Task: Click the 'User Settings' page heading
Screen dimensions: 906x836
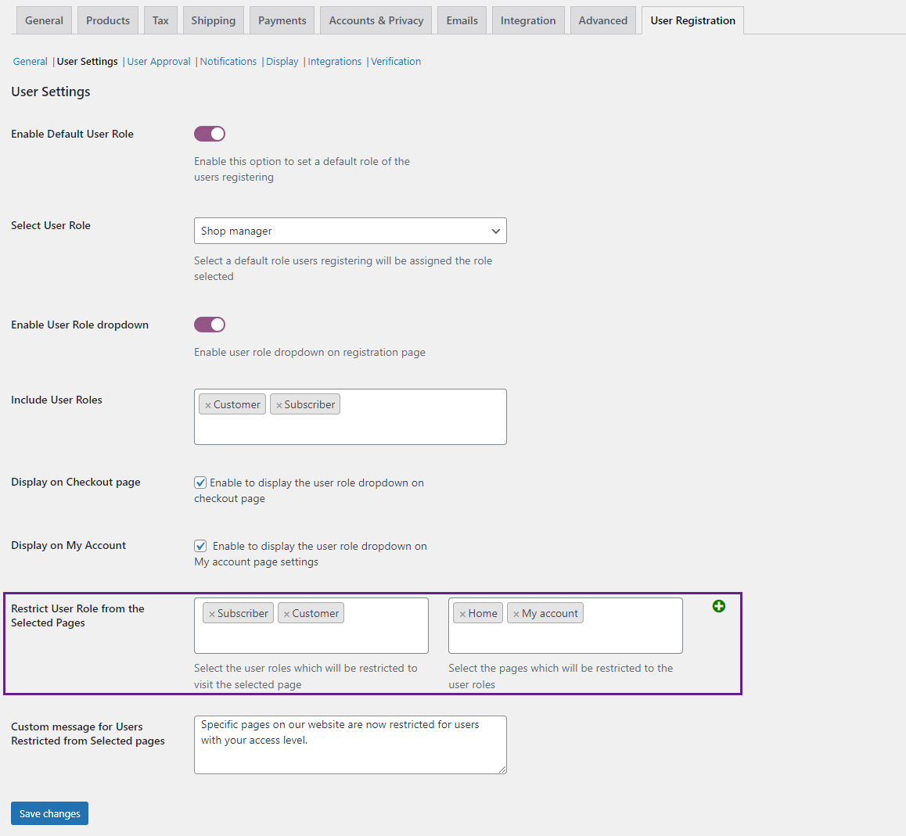Action: pos(51,91)
